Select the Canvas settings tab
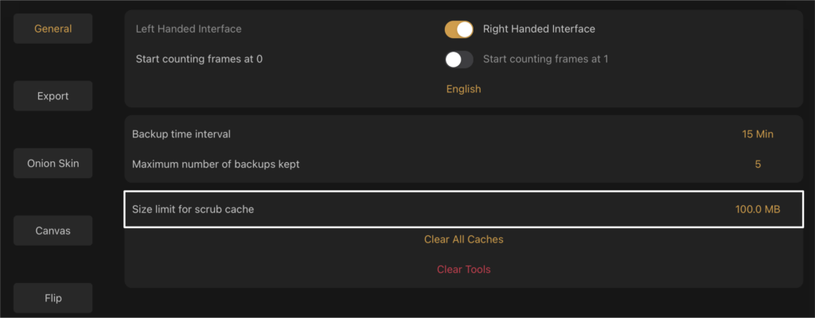This screenshot has height=318, width=815. (x=53, y=231)
